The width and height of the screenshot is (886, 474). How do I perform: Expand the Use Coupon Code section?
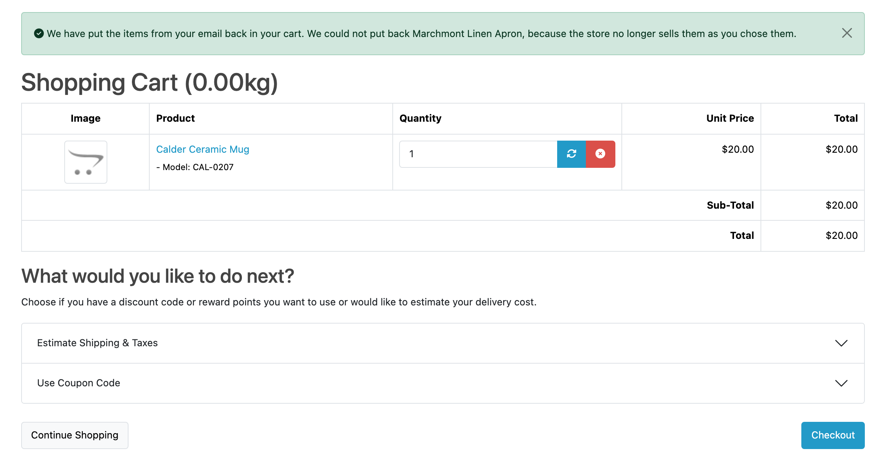(443, 383)
